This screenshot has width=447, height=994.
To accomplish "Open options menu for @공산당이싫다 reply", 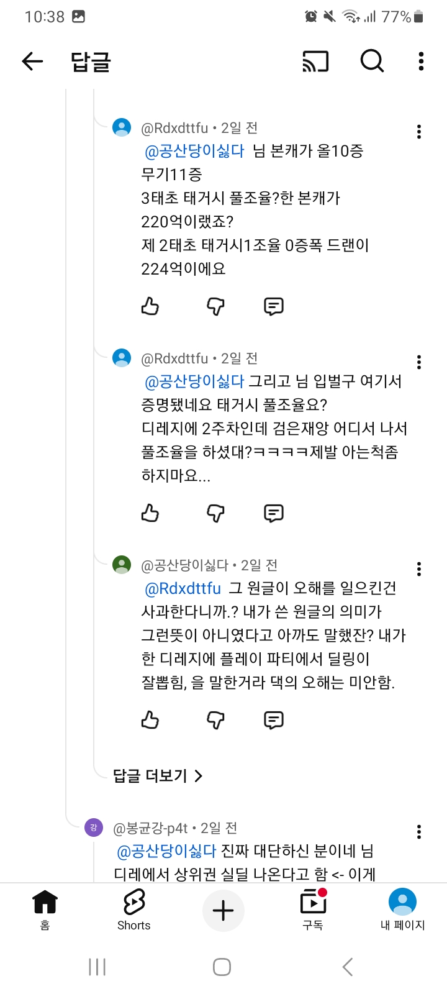I will (419, 569).
